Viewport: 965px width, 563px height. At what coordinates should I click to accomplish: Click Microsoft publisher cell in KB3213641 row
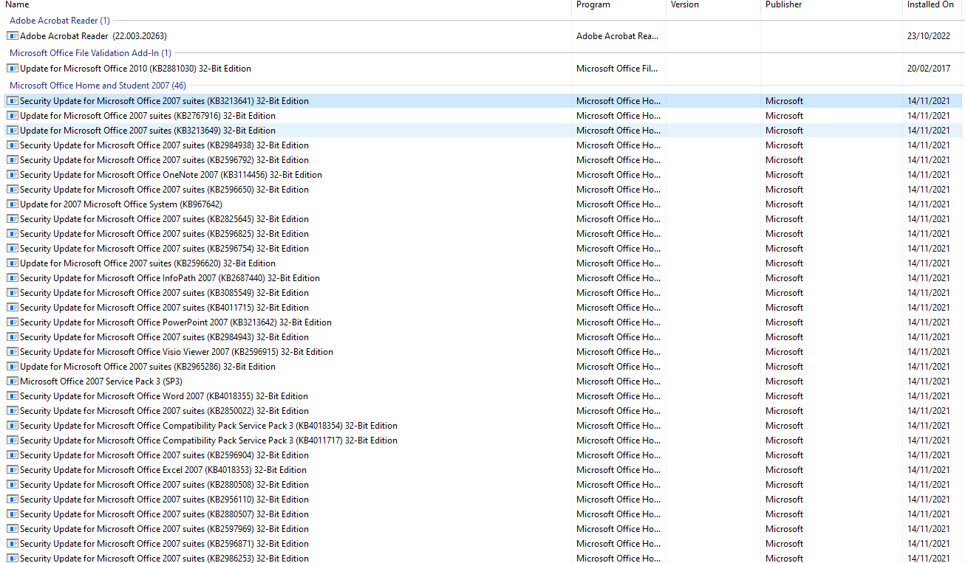click(784, 100)
